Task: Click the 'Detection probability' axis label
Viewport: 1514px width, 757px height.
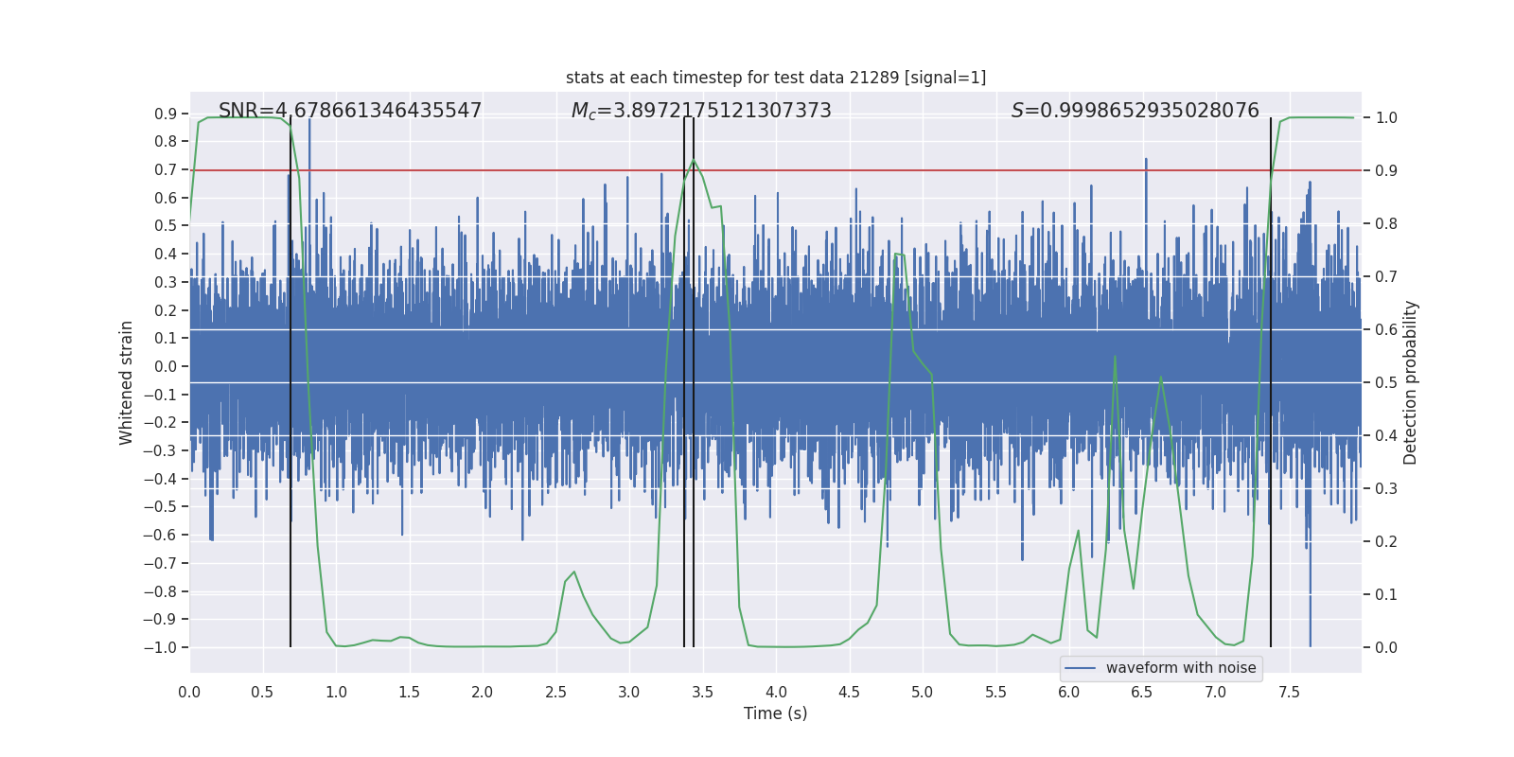Action: pos(1411,382)
